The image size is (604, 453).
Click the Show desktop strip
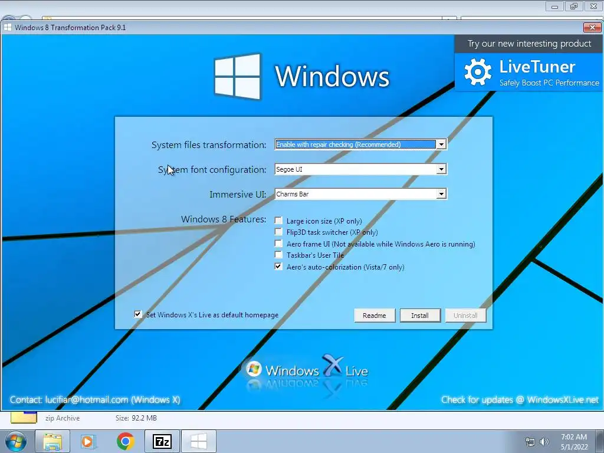[600, 442]
